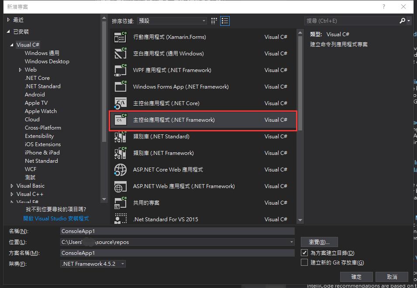Click the 確定 button
This screenshot has height=288, width=417.
[356, 277]
